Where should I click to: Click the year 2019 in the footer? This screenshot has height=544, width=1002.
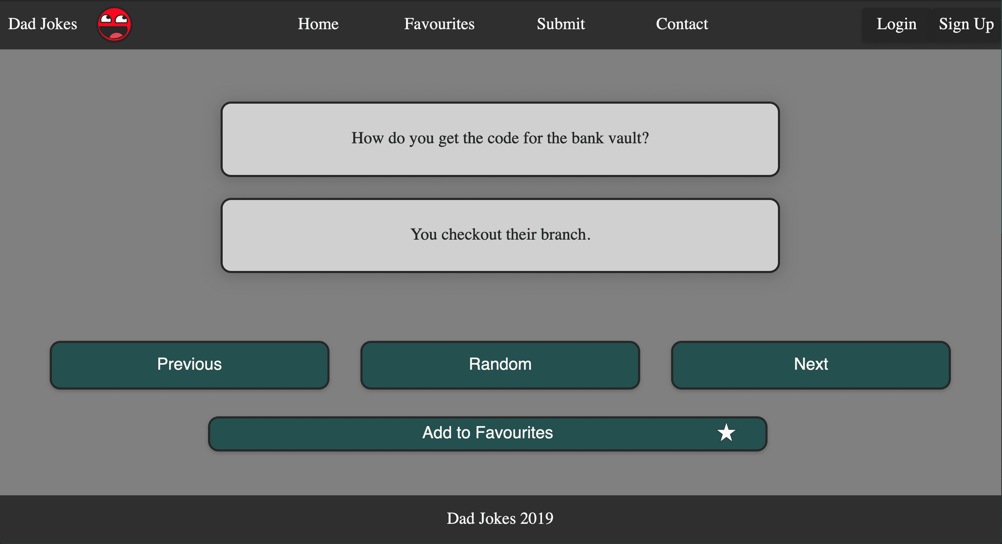tap(536, 518)
